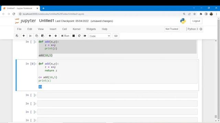Click the Jupyter logo
The image size is (220, 123).
pyautogui.click(x=25, y=21)
